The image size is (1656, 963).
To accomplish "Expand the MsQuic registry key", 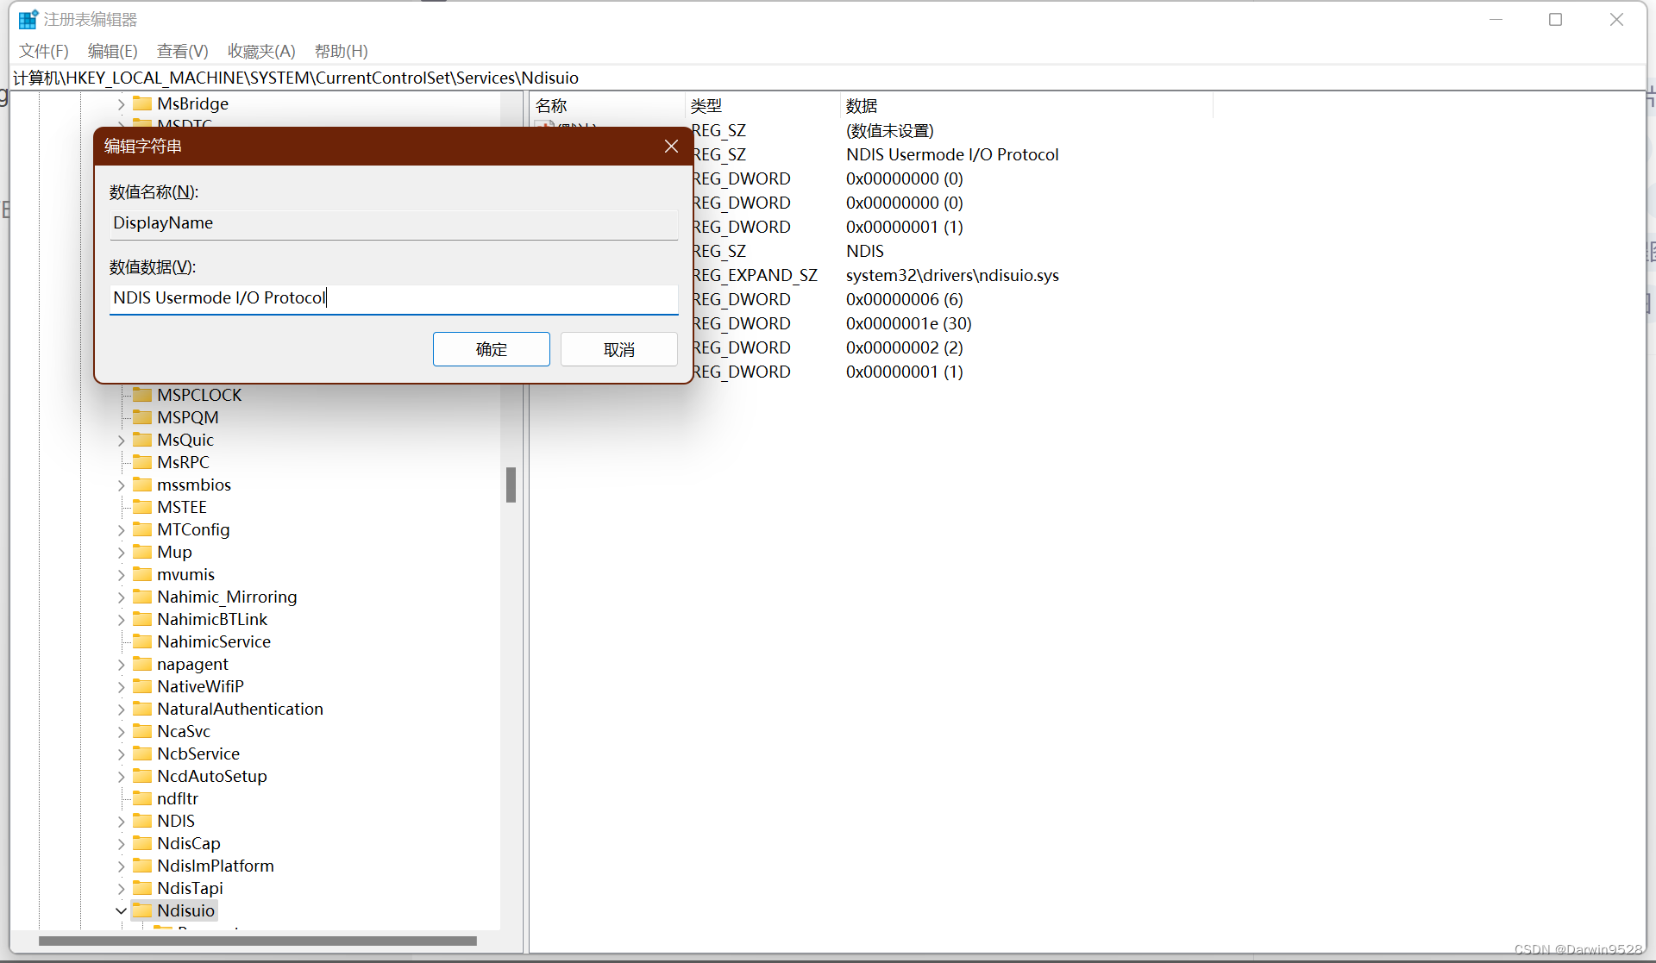I will click(121, 440).
